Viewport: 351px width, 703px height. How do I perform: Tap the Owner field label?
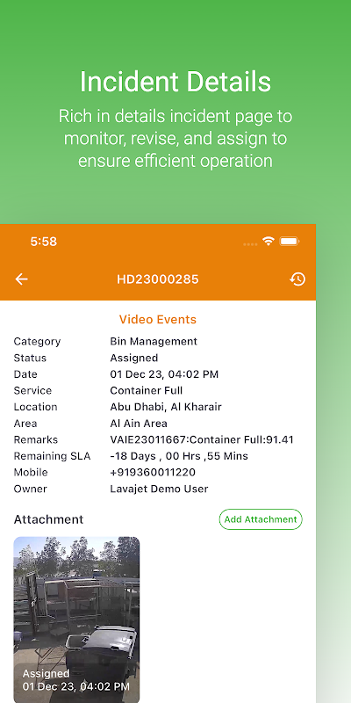point(31,489)
